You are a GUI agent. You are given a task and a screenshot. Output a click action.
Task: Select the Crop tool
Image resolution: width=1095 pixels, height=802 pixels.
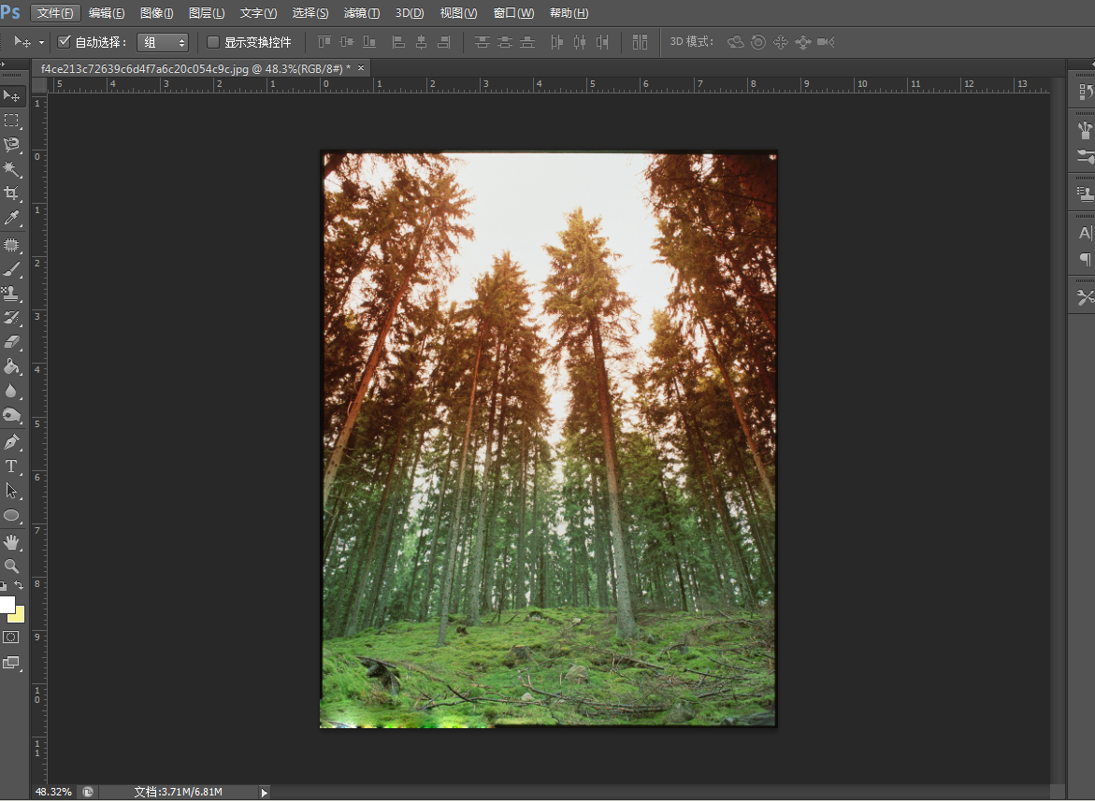[x=11, y=193]
